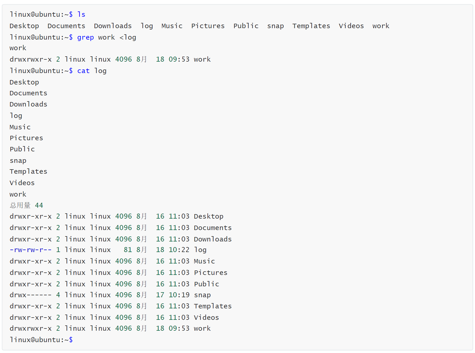Select "Desktop" in the horizontal ls listing

[24, 26]
